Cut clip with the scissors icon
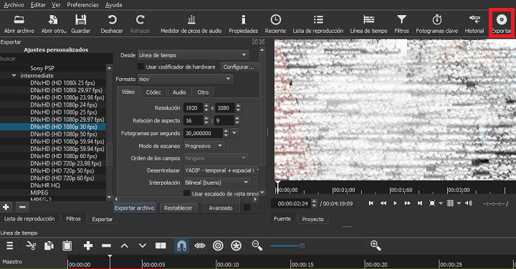Screen dimensions: 516x269 (x=31, y=245)
